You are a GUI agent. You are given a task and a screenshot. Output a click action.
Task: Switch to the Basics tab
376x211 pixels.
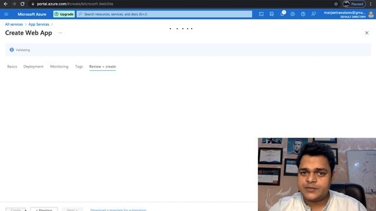(x=12, y=66)
